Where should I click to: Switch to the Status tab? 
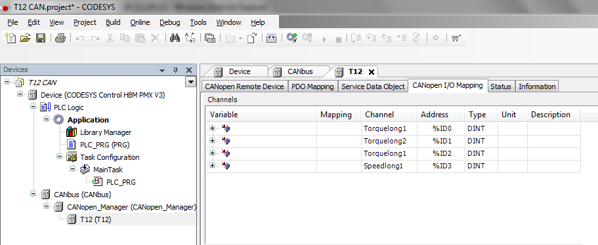pos(500,86)
